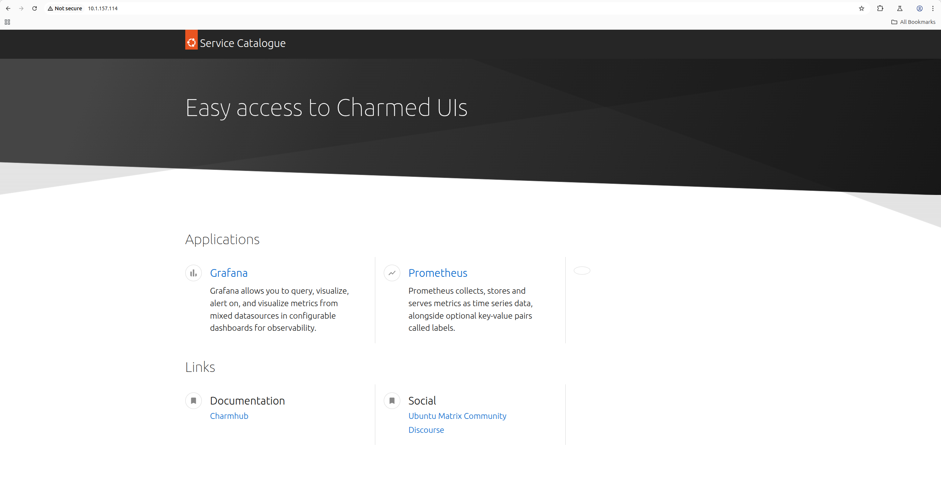Open the Ubuntu Matrix Community link
This screenshot has height=500, width=941.
click(457, 416)
